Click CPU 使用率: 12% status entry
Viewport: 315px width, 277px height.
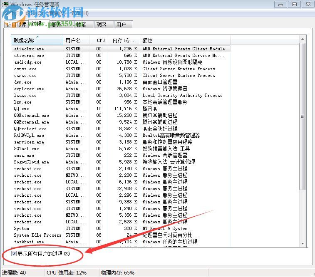[x=67, y=272]
